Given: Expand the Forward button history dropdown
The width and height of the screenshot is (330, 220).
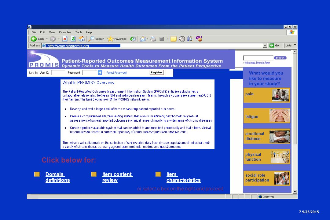Looking at the screenshot, I should coord(58,39).
